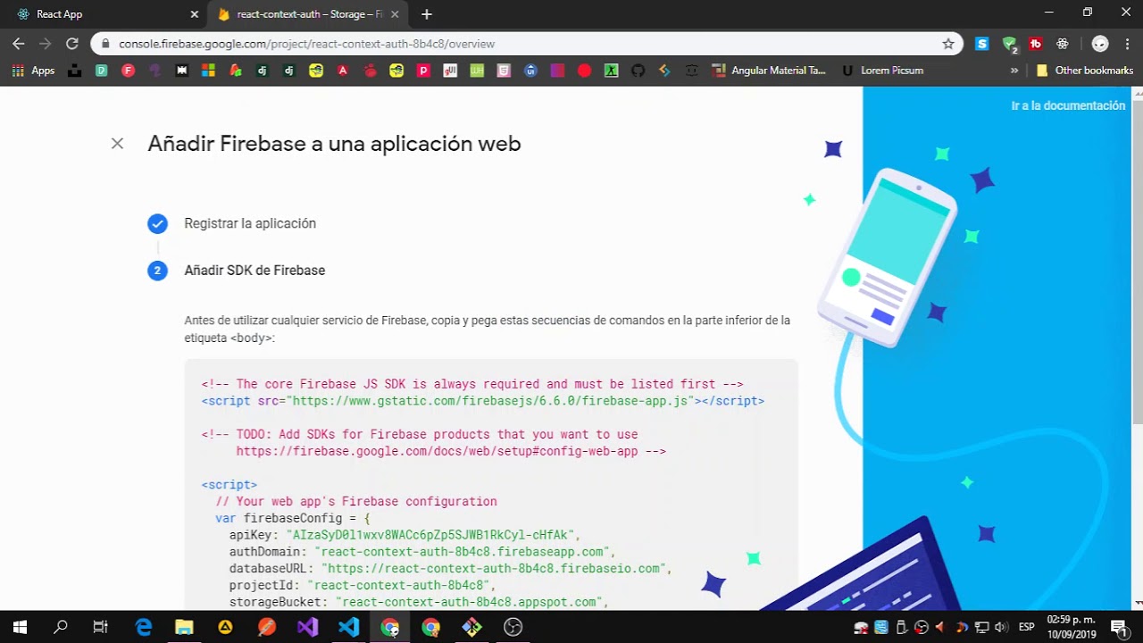Image resolution: width=1143 pixels, height=643 pixels.
Task: Open Visual Studio Code from taskbar
Action: (348, 627)
